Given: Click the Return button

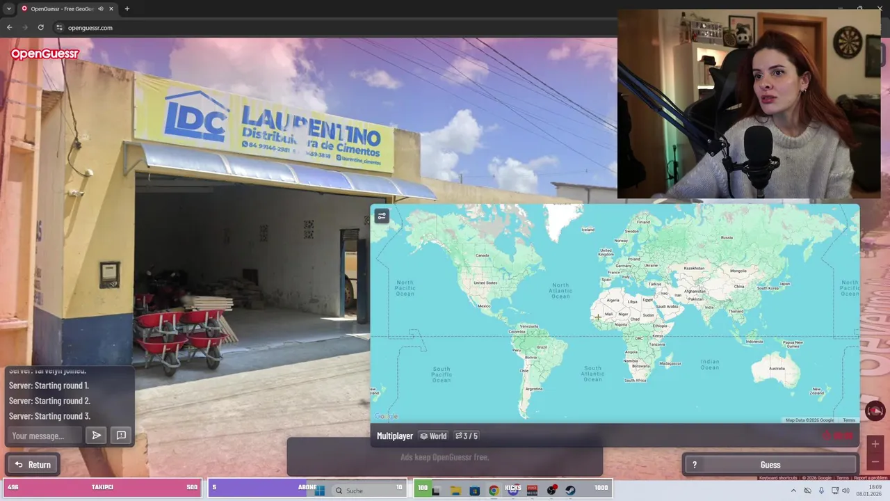Looking at the screenshot, I should pyautogui.click(x=33, y=465).
